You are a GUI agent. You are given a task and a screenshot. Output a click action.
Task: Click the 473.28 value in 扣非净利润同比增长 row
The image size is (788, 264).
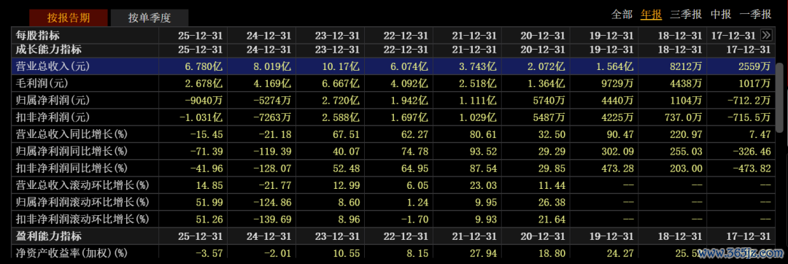point(618,168)
